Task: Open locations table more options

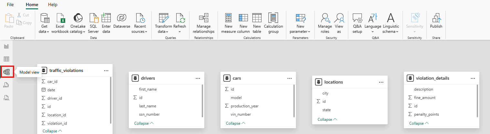Action: (x=381, y=82)
